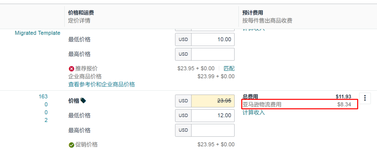The image size is (377, 149).
Task: Click 计算收入 link below 亚马逊物流费用
Action: (253, 112)
